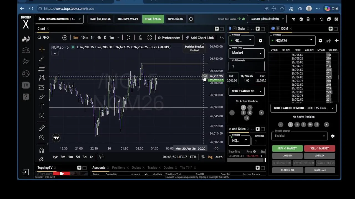Toggle fullscreen with the expand arrows icon
355x199 pixels.
pyautogui.click(x=336, y=19)
